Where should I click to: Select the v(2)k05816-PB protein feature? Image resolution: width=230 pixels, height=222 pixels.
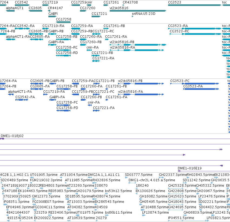[141, 84]
